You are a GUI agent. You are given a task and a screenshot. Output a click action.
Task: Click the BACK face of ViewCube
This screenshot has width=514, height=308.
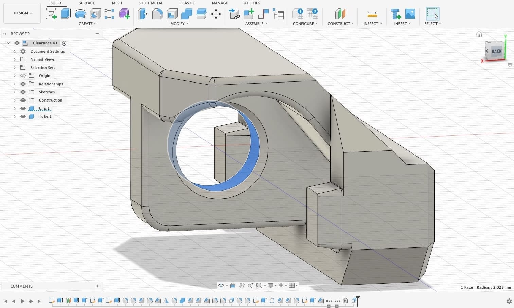496,51
